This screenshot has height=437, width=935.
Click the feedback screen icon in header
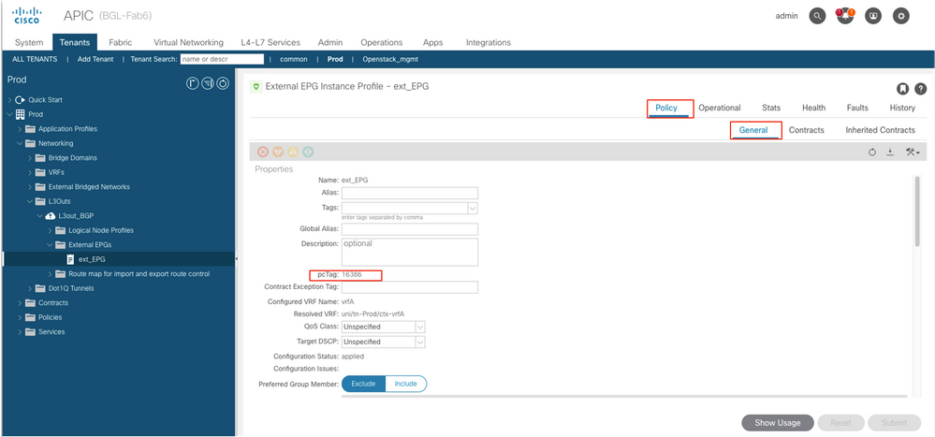click(x=873, y=16)
